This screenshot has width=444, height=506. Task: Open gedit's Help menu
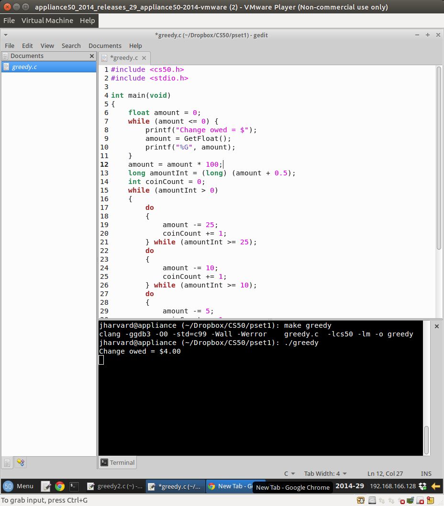[135, 46]
